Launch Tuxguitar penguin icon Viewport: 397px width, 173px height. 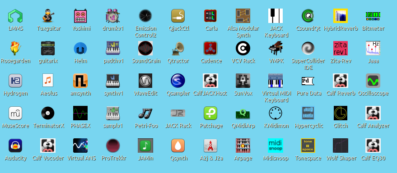click(48, 16)
